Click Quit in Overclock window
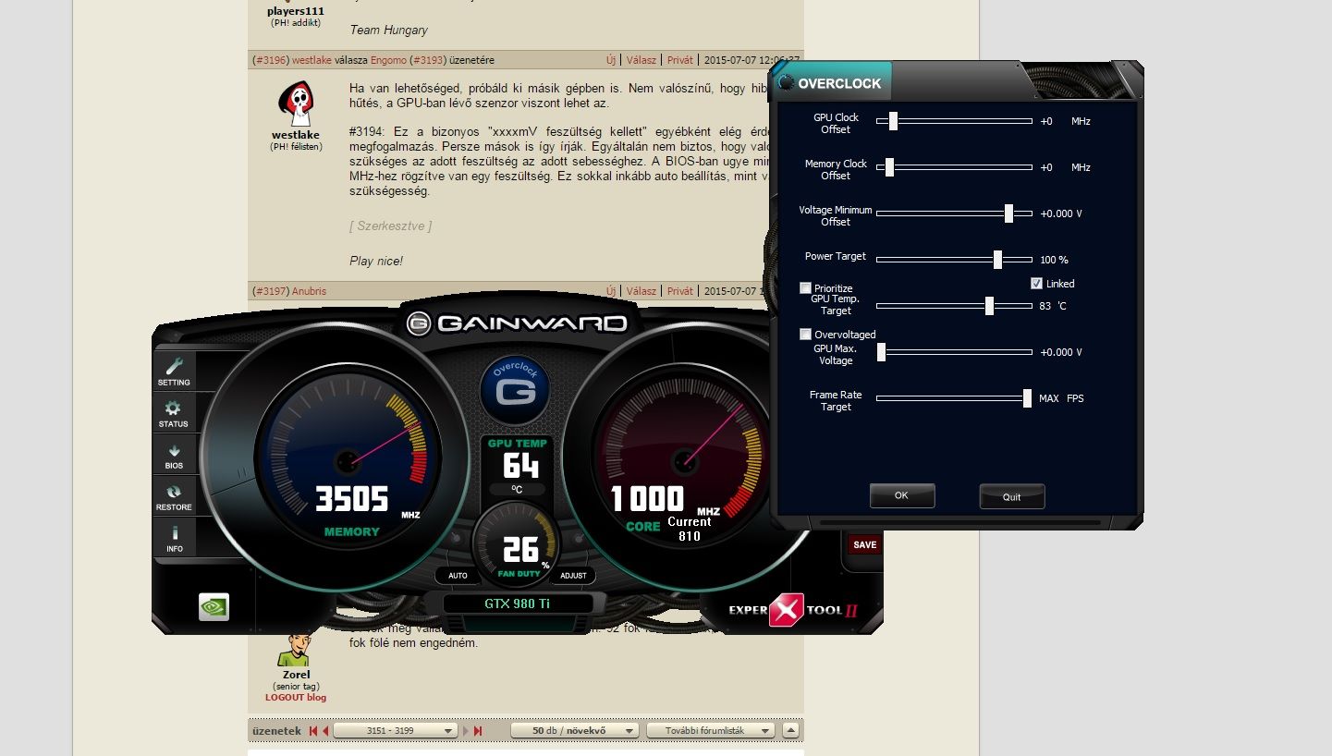The image size is (1332, 756). pyautogui.click(x=1012, y=497)
